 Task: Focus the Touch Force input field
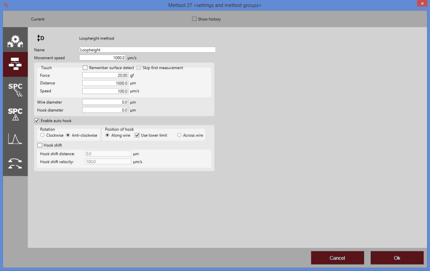click(105, 75)
